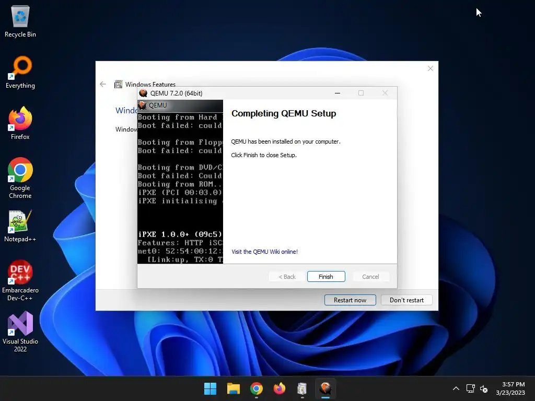
Task: Select the Windows Features taskbar icon
Action: point(303,388)
